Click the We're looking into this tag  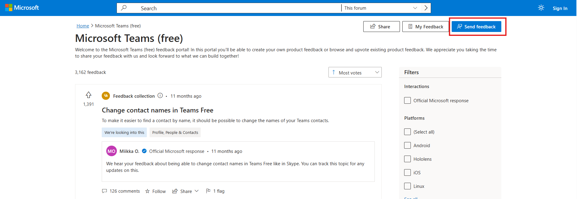click(124, 132)
